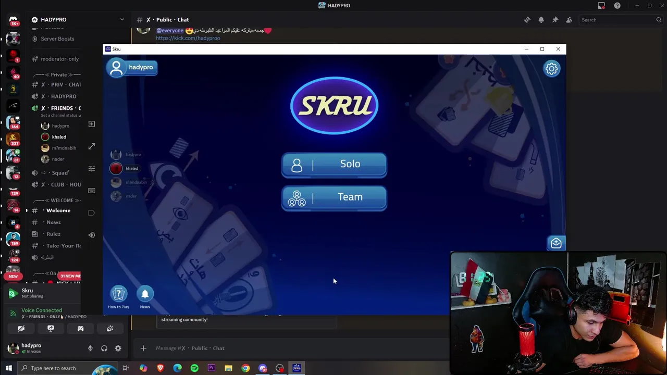Open Discord user settings gear
667x375 pixels.
coord(118,348)
